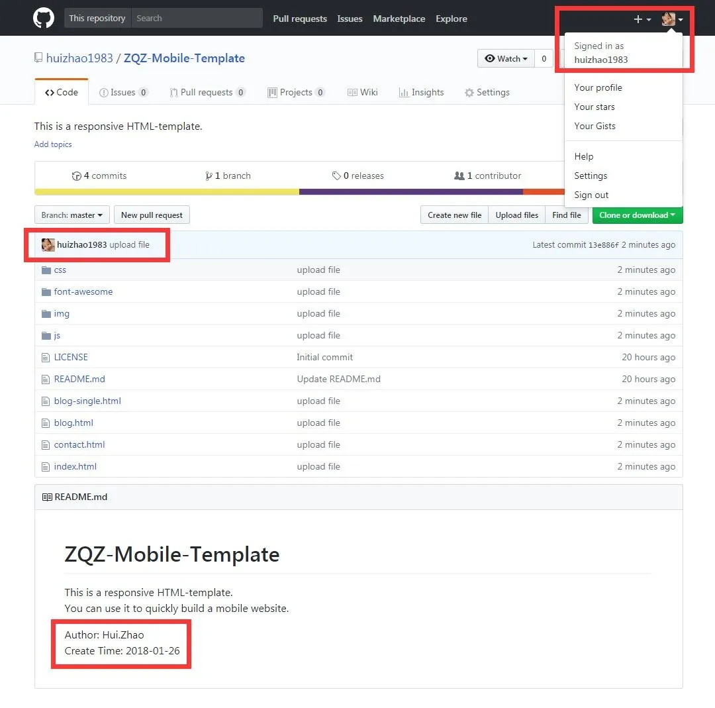Click the latest commit hash 13e886f
This screenshot has width=715, height=708.
click(x=603, y=245)
